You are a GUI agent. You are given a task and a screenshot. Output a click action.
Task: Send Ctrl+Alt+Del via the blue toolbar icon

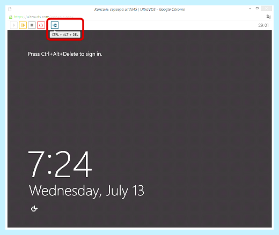click(55, 25)
